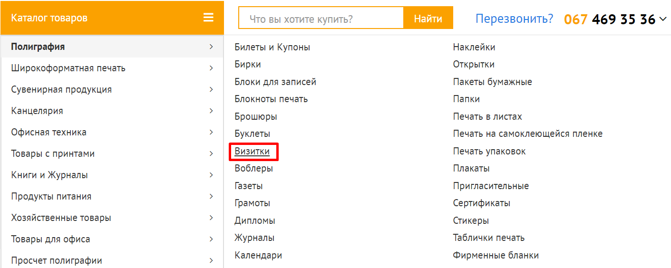
Task: Open the Наклейки link
Action: (x=474, y=47)
